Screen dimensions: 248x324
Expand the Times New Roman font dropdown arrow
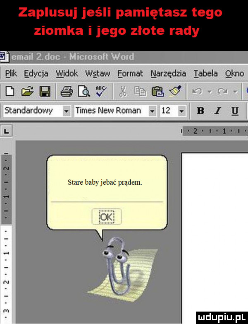point(153,111)
